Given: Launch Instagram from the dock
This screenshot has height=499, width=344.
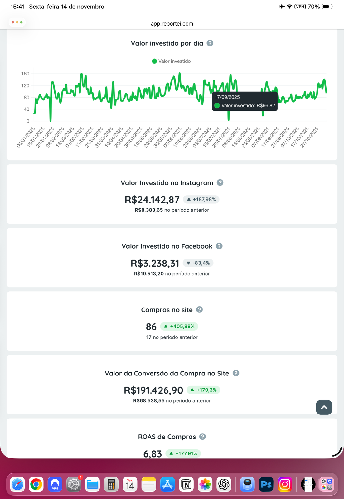Looking at the screenshot, I should point(285,484).
